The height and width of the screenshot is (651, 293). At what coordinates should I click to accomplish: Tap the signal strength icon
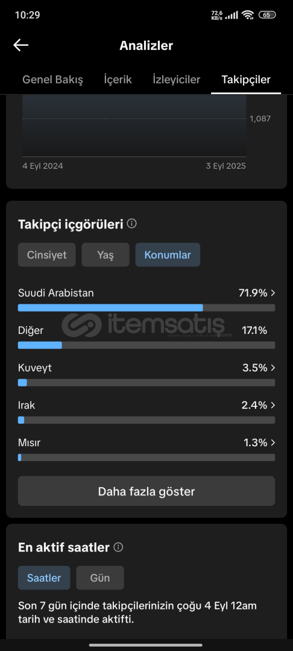(x=232, y=15)
